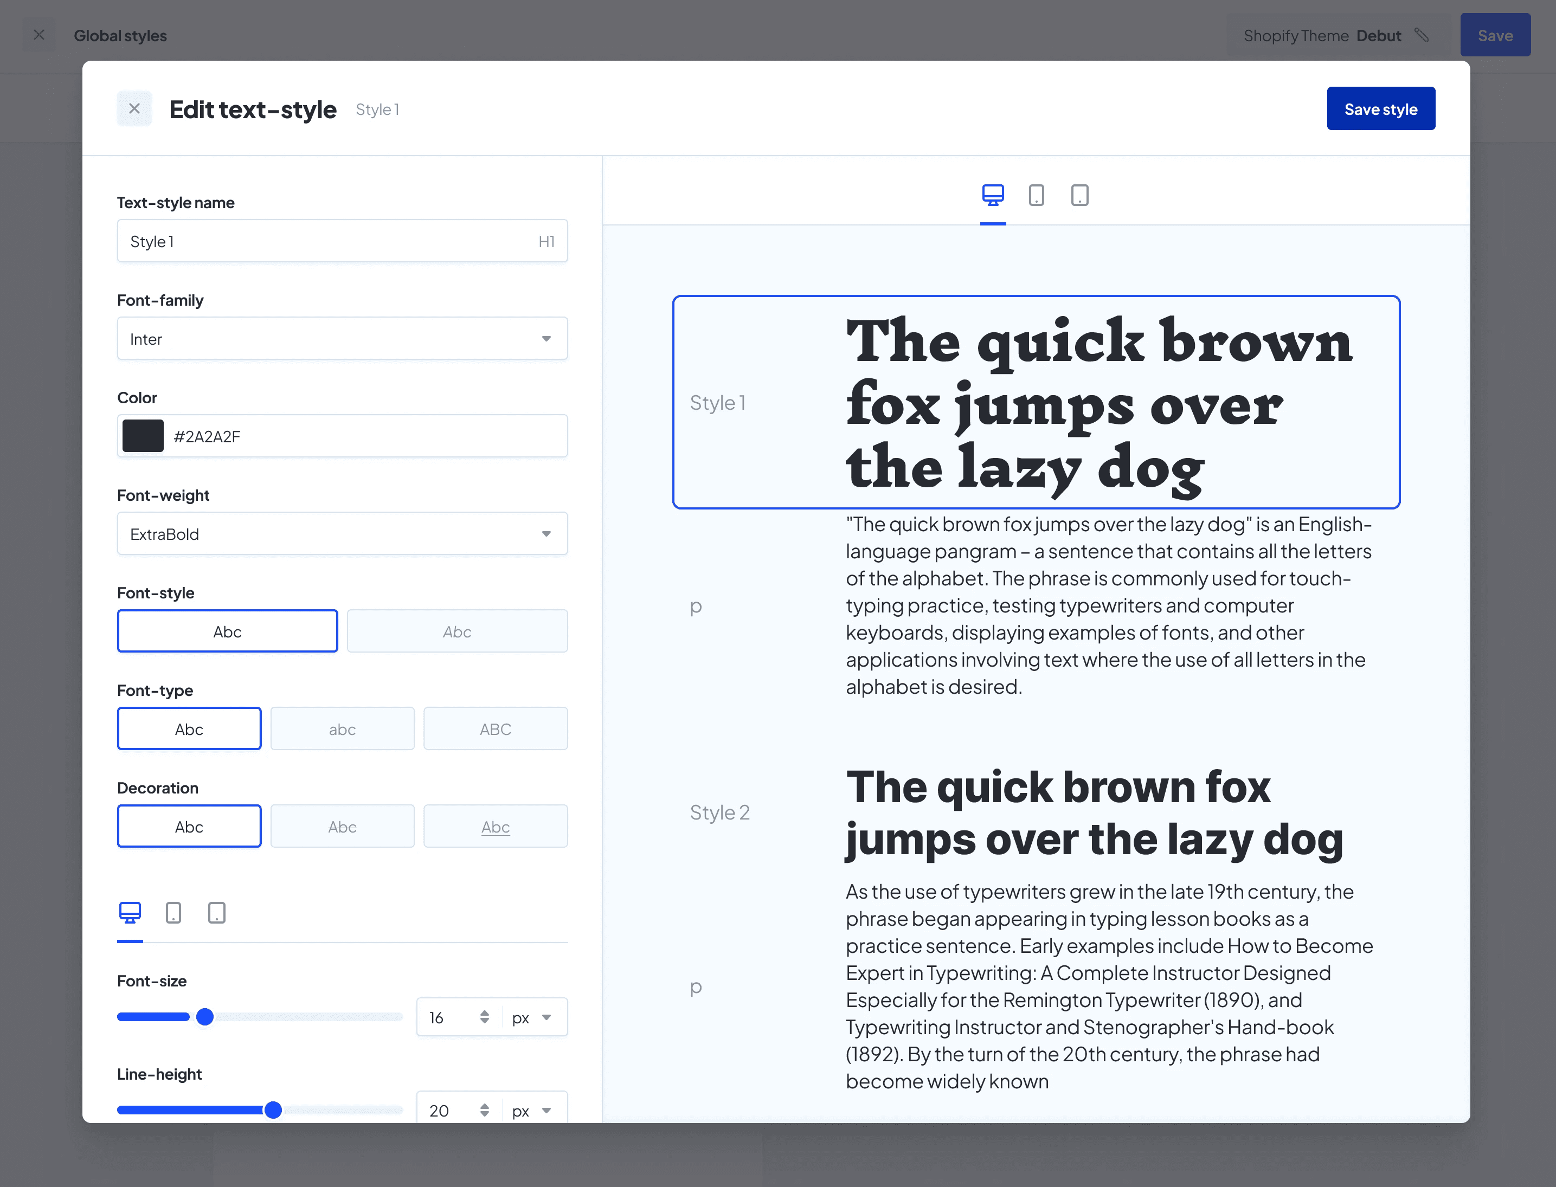Screen dimensions: 1556x1187
Task: Open the Font-size unit px dropdown
Action: tap(531, 1017)
